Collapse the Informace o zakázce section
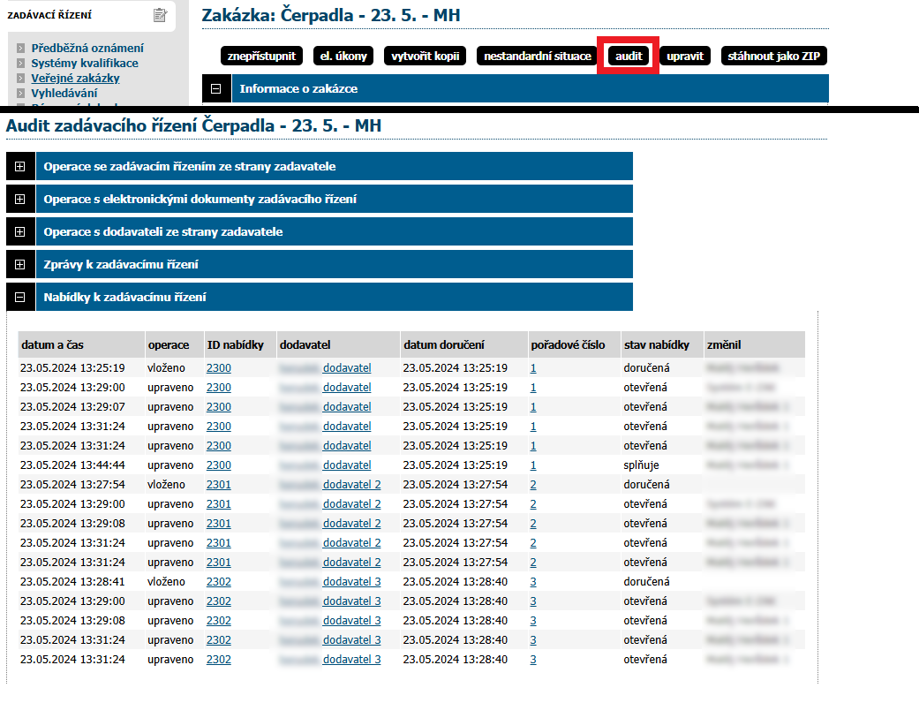The width and height of the screenshot is (919, 718). click(215, 88)
